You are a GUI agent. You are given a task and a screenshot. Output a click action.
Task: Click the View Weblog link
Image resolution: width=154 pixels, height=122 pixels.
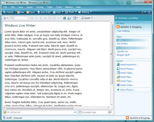(123, 31)
